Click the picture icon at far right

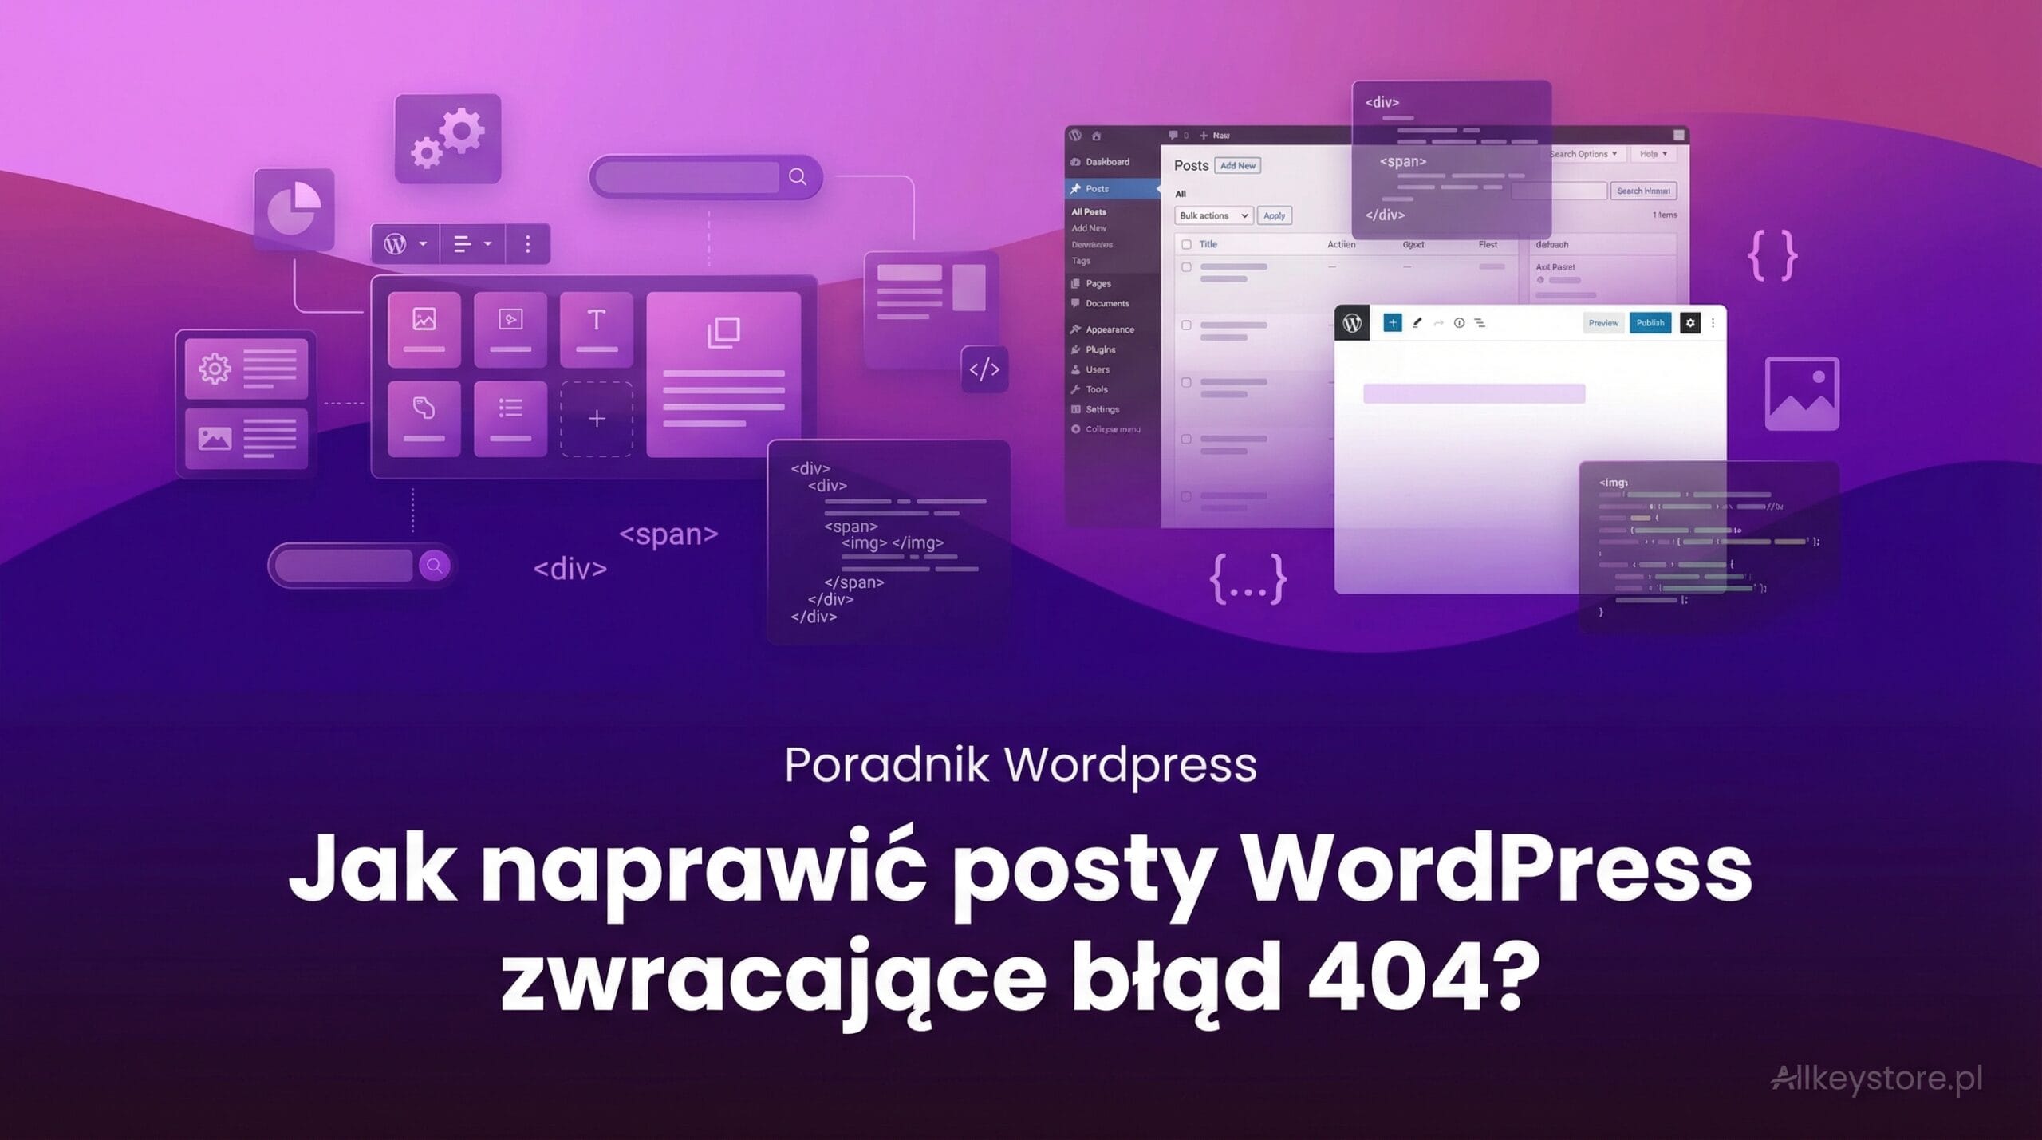pyautogui.click(x=1802, y=394)
